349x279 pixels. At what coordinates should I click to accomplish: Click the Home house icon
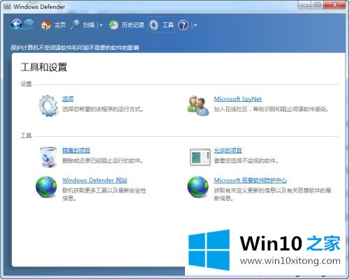[x=46, y=24]
